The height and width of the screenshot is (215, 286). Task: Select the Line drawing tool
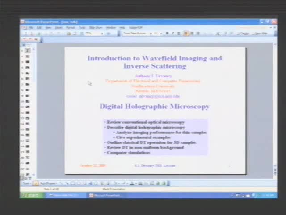click(61, 183)
